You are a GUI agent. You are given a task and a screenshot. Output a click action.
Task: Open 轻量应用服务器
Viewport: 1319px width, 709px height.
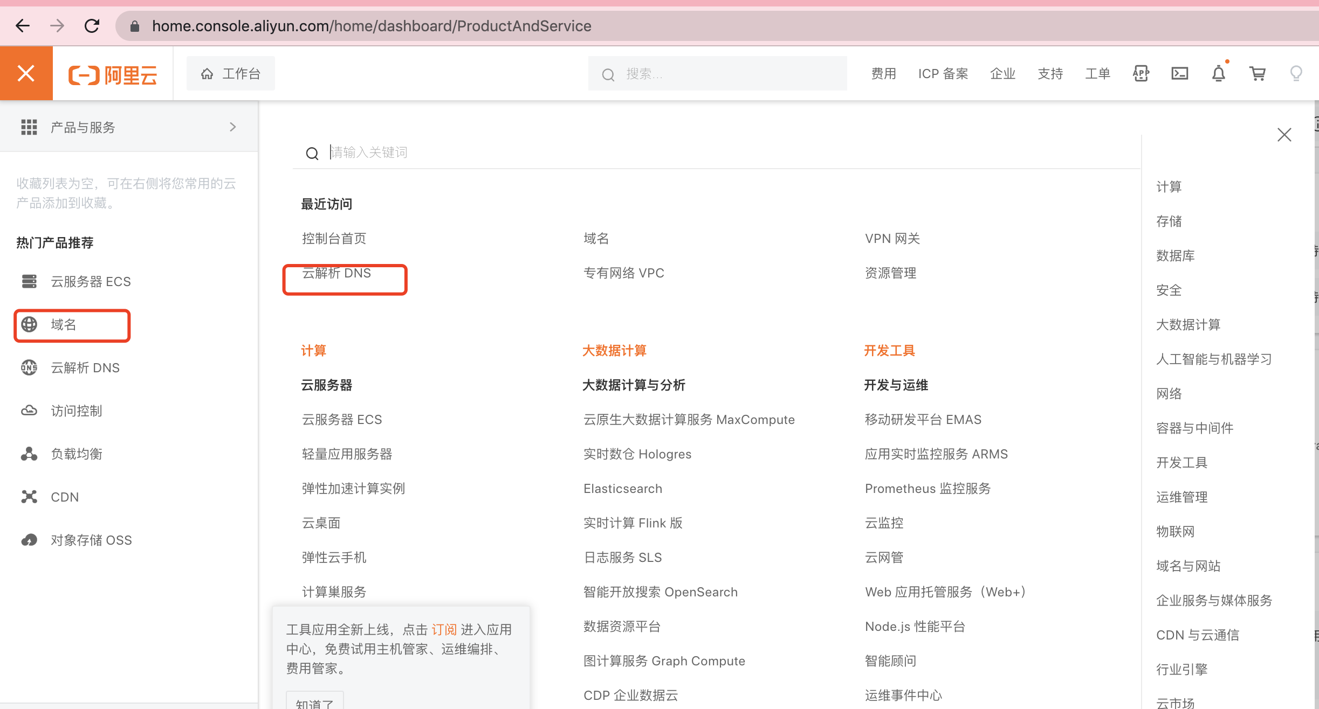point(347,454)
